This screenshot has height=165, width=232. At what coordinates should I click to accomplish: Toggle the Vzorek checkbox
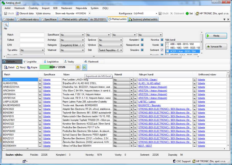(162, 45)
